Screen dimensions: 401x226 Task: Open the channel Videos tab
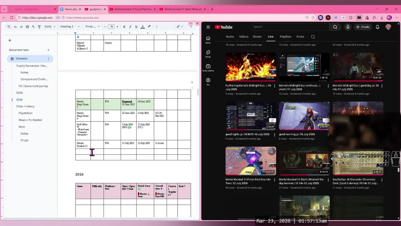[x=244, y=37]
